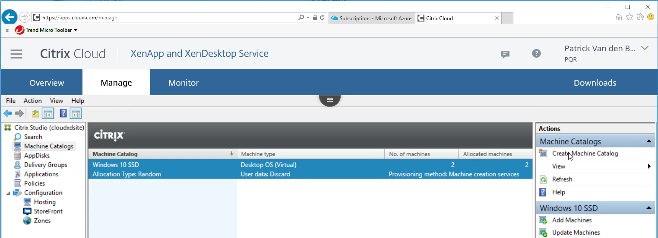Image resolution: width=658 pixels, height=238 pixels.
Task: Select Search in the Studio tree
Action: pos(33,137)
